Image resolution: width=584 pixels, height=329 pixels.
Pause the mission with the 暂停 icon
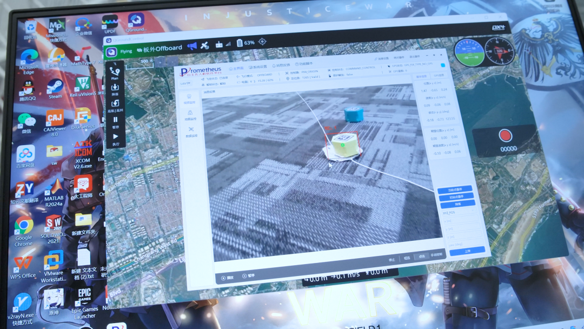click(115, 122)
